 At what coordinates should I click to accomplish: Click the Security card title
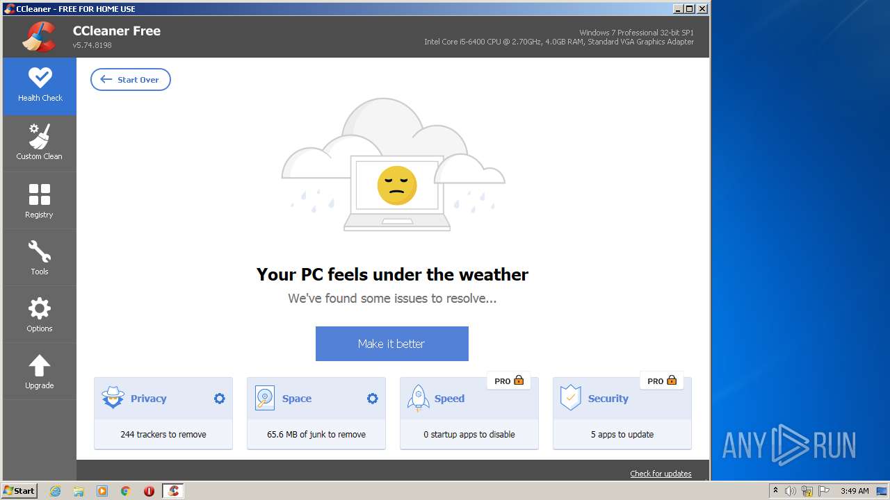pos(608,399)
